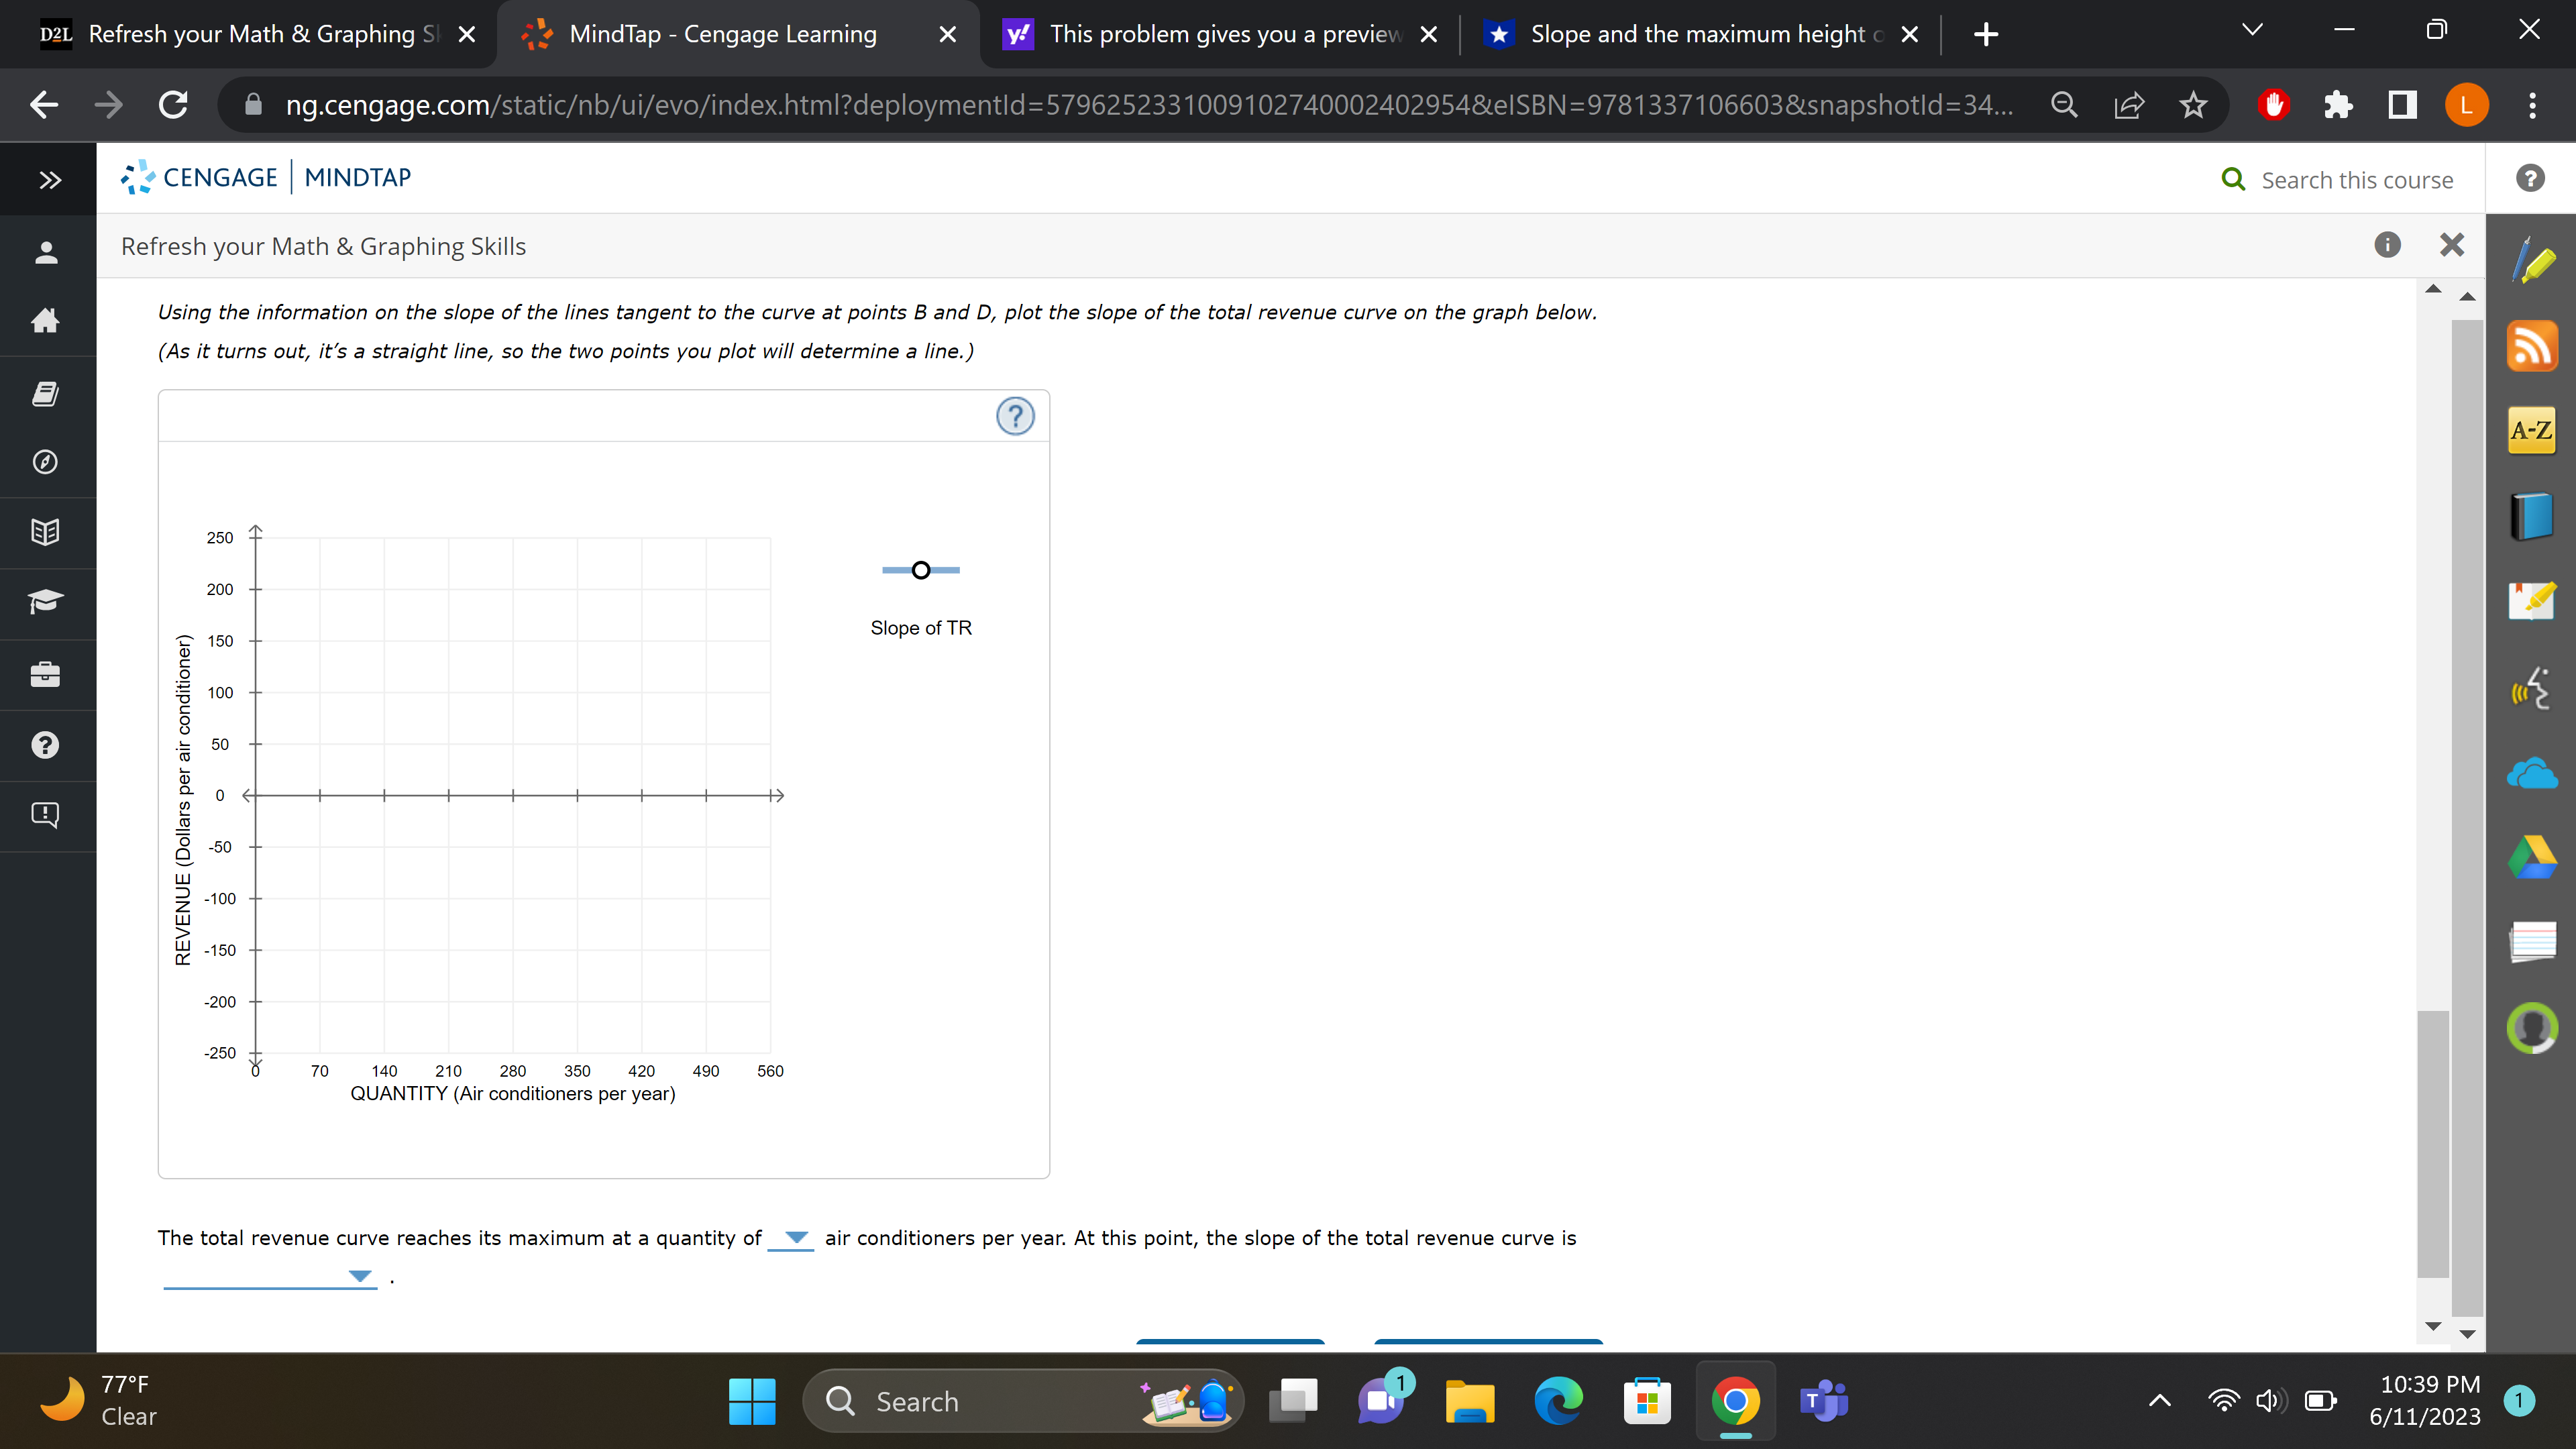Open the quantity dropdown in the answer sentence
2576x1449 pixels.
pos(793,1240)
